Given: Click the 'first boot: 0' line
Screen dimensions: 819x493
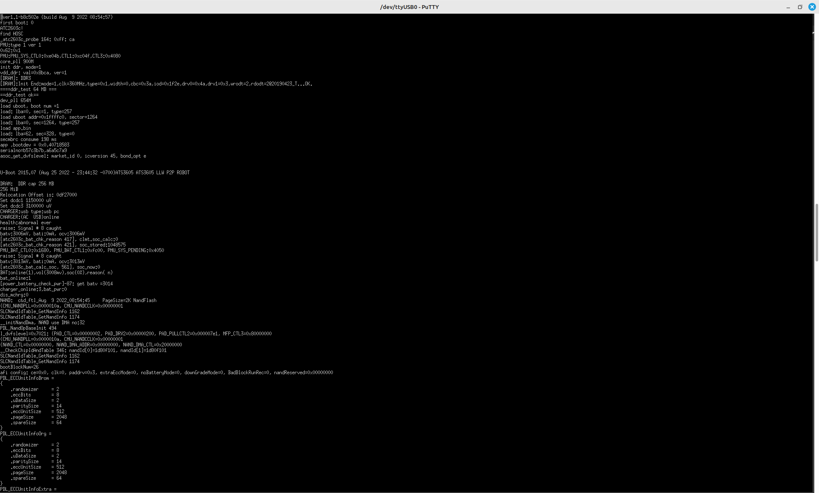Looking at the screenshot, I should (x=17, y=23).
